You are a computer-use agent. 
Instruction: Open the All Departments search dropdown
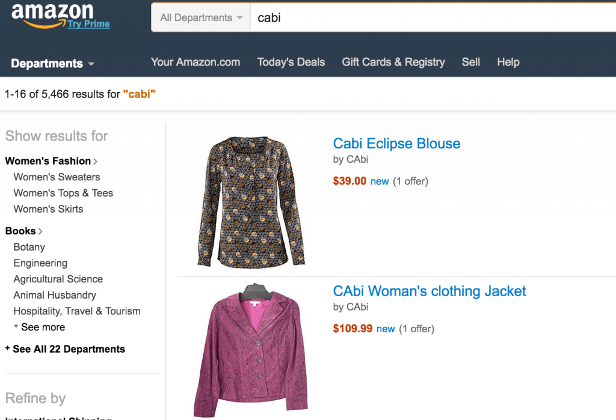click(x=201, y=17)
